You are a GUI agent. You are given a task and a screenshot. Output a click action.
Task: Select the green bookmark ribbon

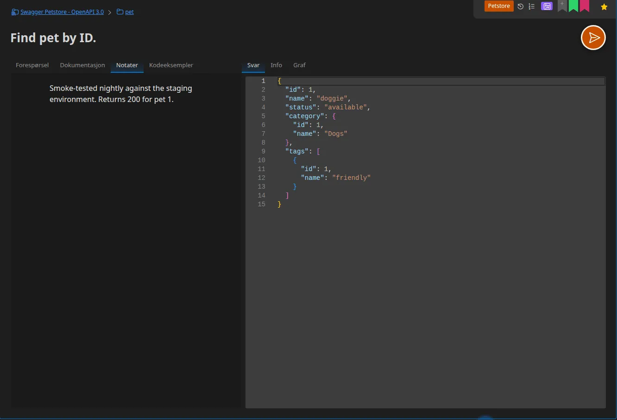[573, 5]
